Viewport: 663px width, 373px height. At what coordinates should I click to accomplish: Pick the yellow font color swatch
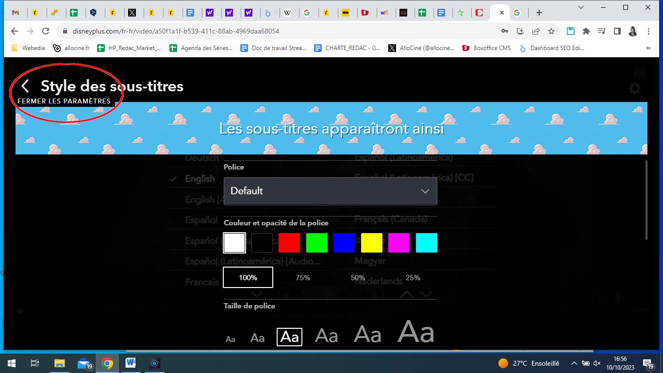pyautogui.click(x=372, y=243)
